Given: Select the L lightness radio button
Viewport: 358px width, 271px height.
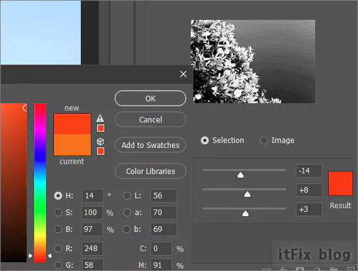Looking at the screenshot, I should pos(127,196).
